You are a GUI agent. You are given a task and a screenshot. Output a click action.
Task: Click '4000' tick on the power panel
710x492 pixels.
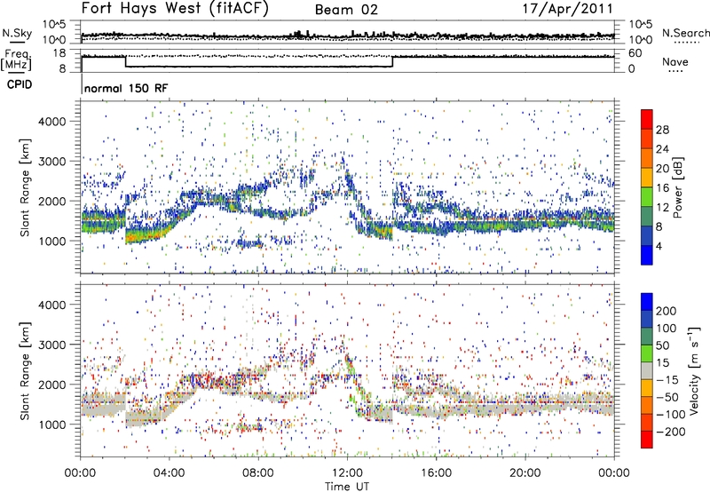pyautogui.click(x=51, y=122)
